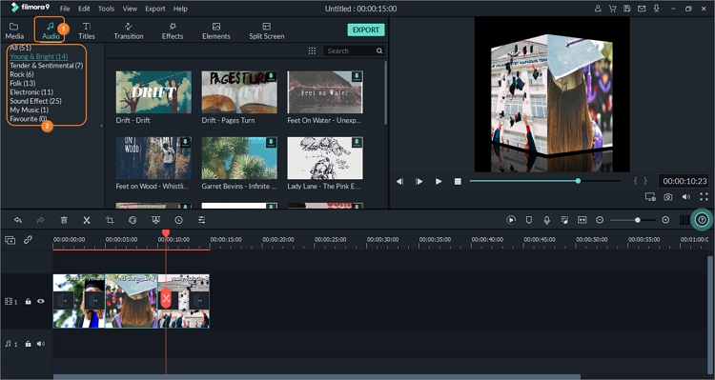Open the Edit menu

[x=84, y=9]
